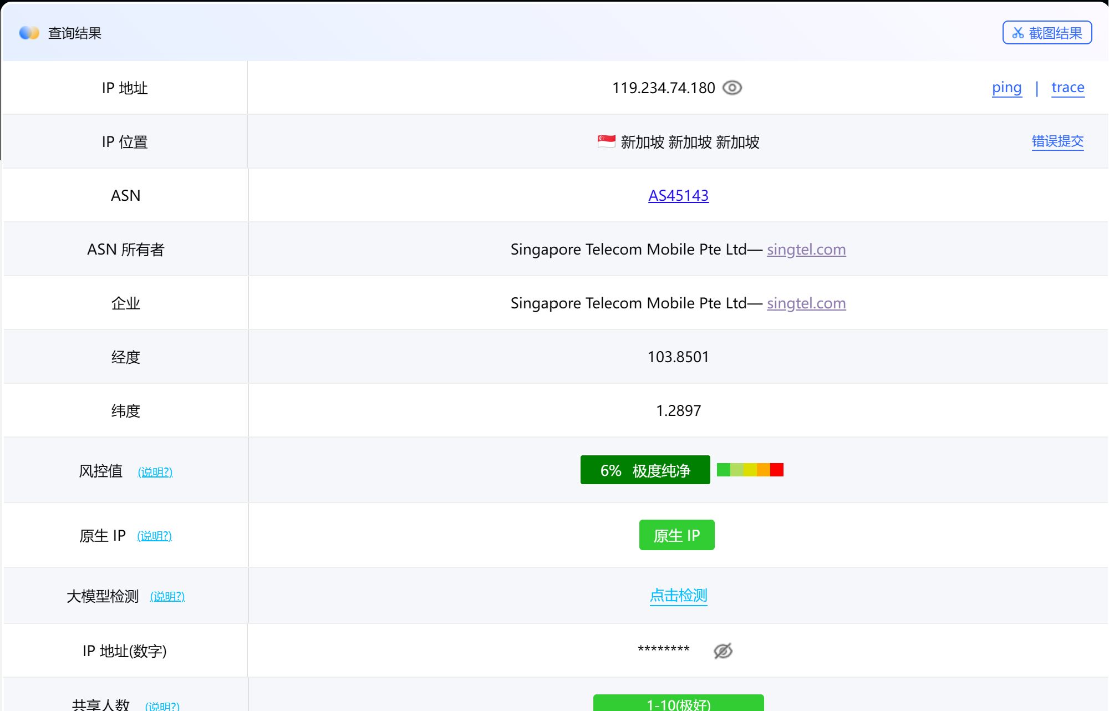Open the ping link
This screenshot has height=711, width=1109.
pos(1006,88)
